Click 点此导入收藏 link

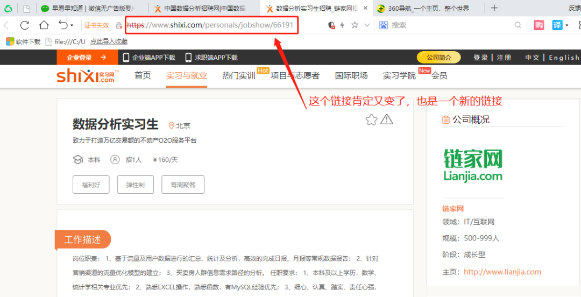coord(109,41)
